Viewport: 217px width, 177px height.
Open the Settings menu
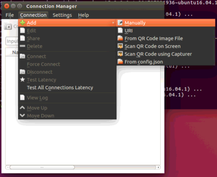click(x=62, y=15)
